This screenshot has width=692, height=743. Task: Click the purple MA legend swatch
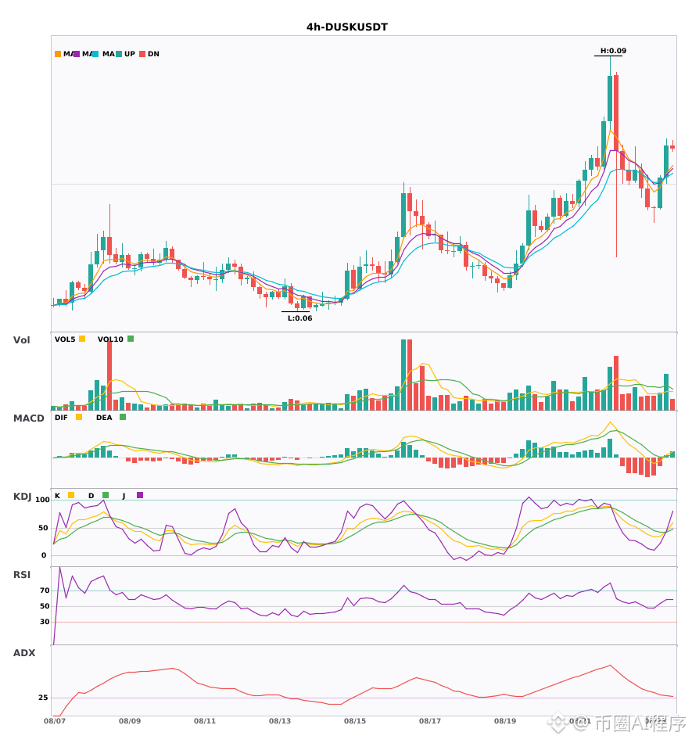(77, 54)
